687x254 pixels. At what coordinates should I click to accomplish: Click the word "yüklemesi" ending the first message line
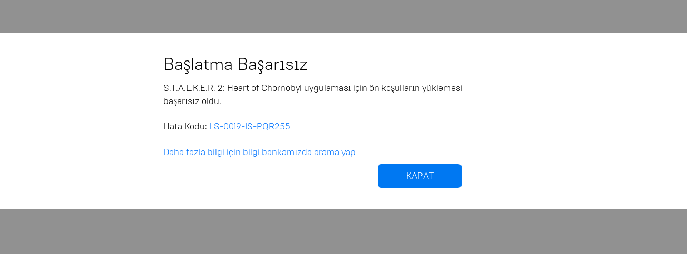pyautogui.click(x=442, y=88)
